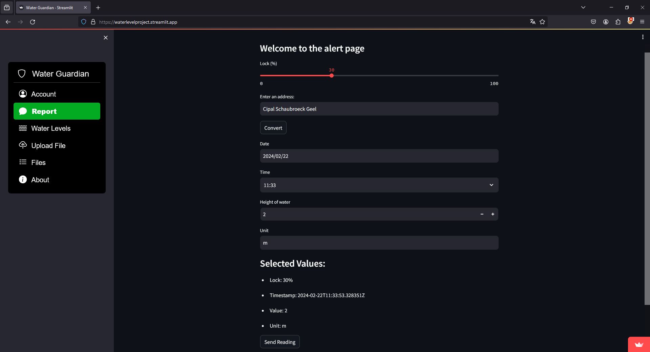Open the Streamlit three-dot main menu
Viewport: 650px width, 352px height.
[643, 37]
